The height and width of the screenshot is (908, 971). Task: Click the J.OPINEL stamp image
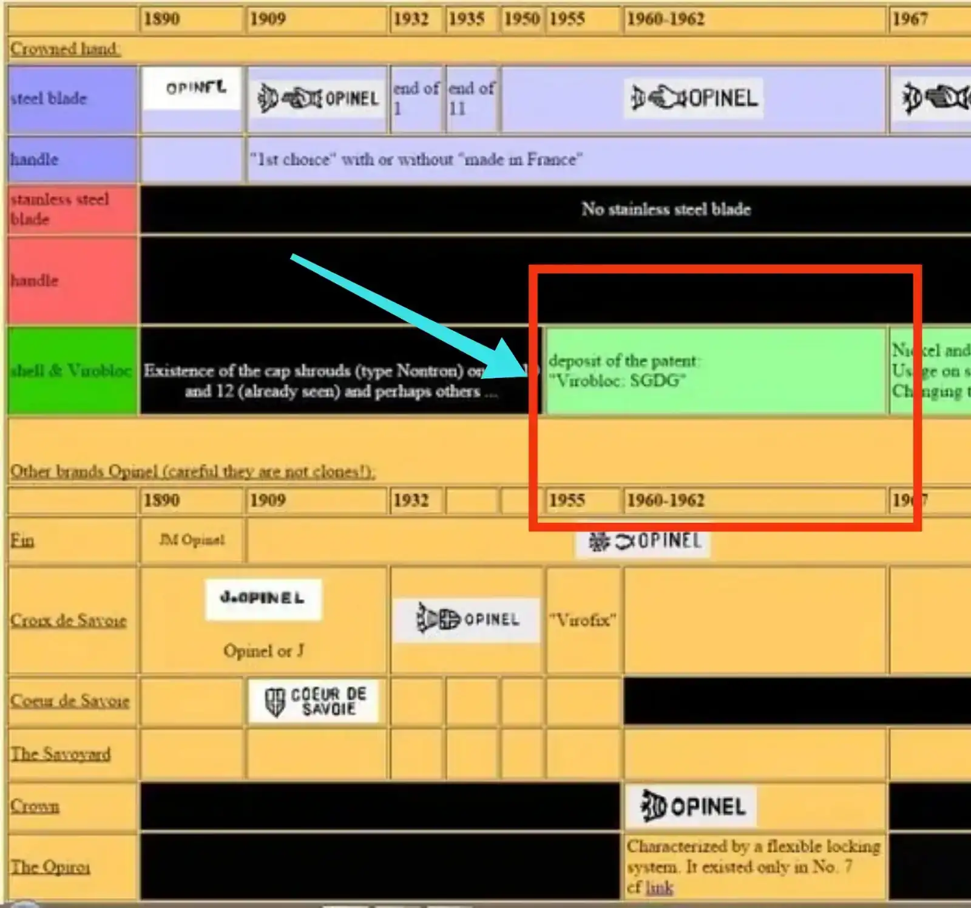(263, 599)
